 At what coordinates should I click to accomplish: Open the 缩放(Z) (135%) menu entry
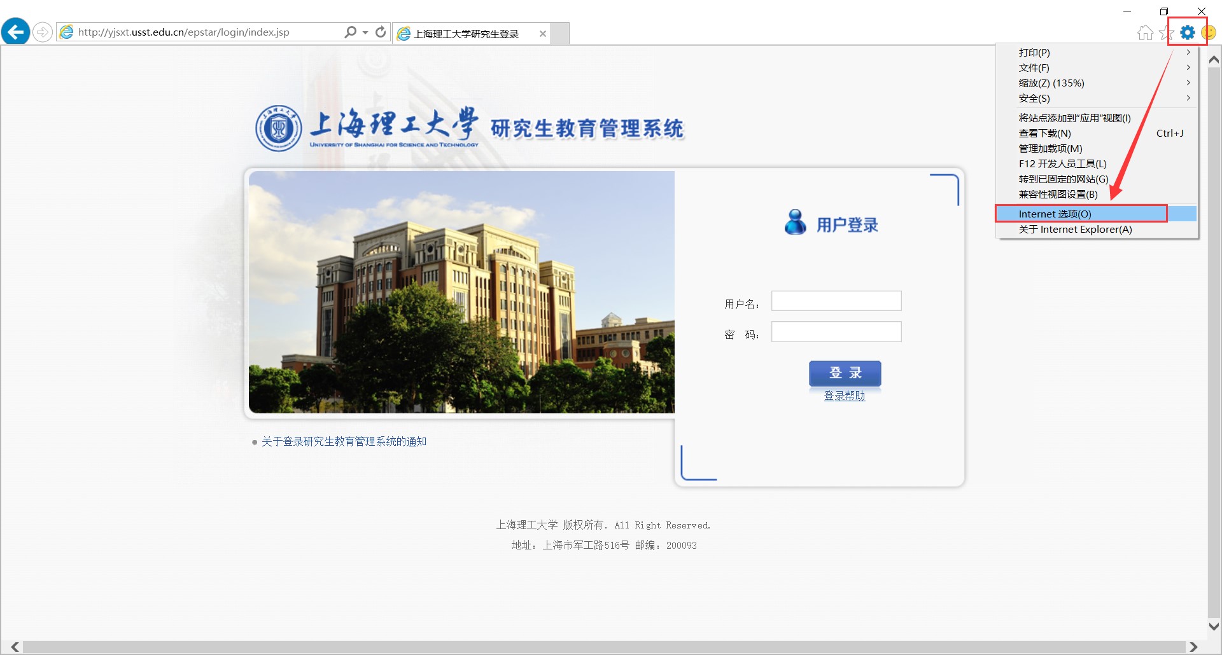point(1096,83)
